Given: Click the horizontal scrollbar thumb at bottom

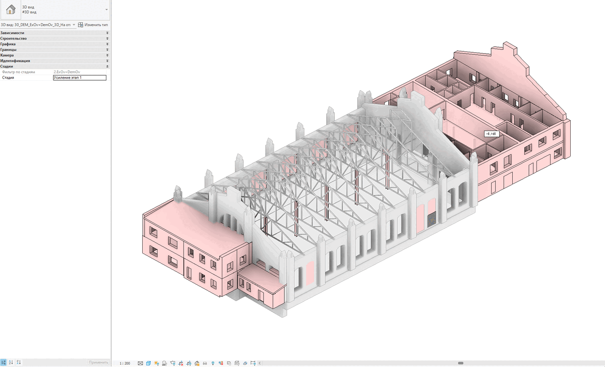Looking at the screenshot, I should point(460,363).
